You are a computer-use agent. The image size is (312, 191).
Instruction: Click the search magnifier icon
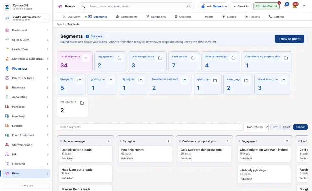coord(84,6)
